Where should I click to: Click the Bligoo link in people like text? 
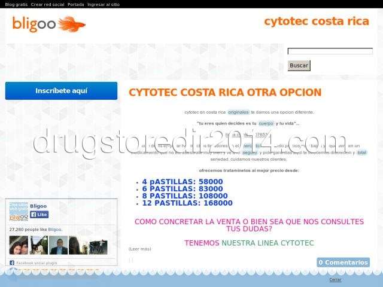click(x=54, y=230)
